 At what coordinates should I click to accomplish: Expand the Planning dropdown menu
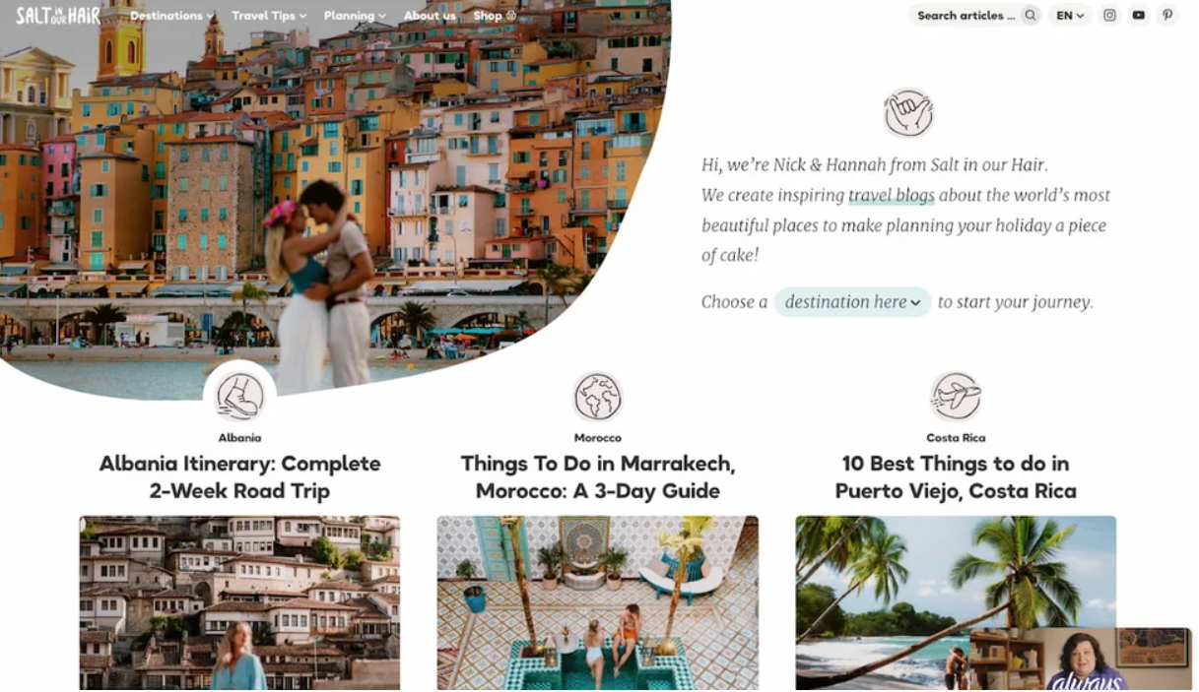click(x=355, y=16)
